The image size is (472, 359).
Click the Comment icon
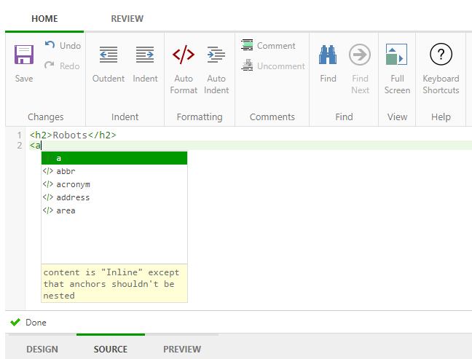[x=247, y=45]
